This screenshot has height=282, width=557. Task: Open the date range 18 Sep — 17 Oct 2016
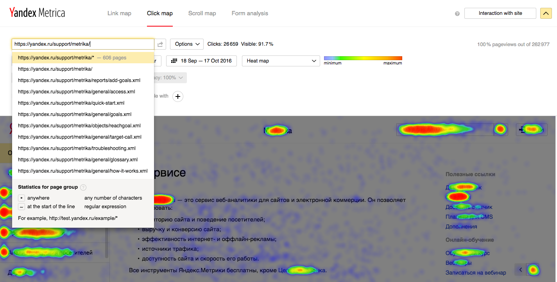[201, 61]
